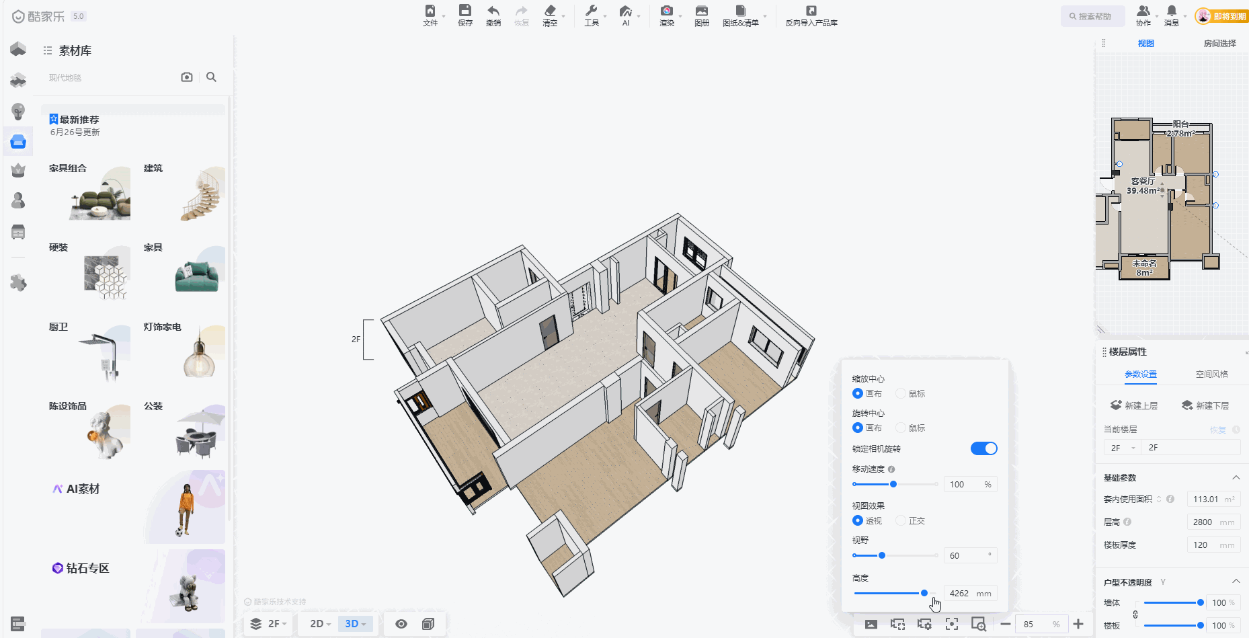
Task: Open the Render (渲染) camera icon
Action: [667, 11]
